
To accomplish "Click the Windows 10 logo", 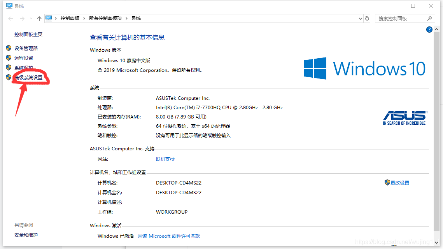I will pos(364,68).
